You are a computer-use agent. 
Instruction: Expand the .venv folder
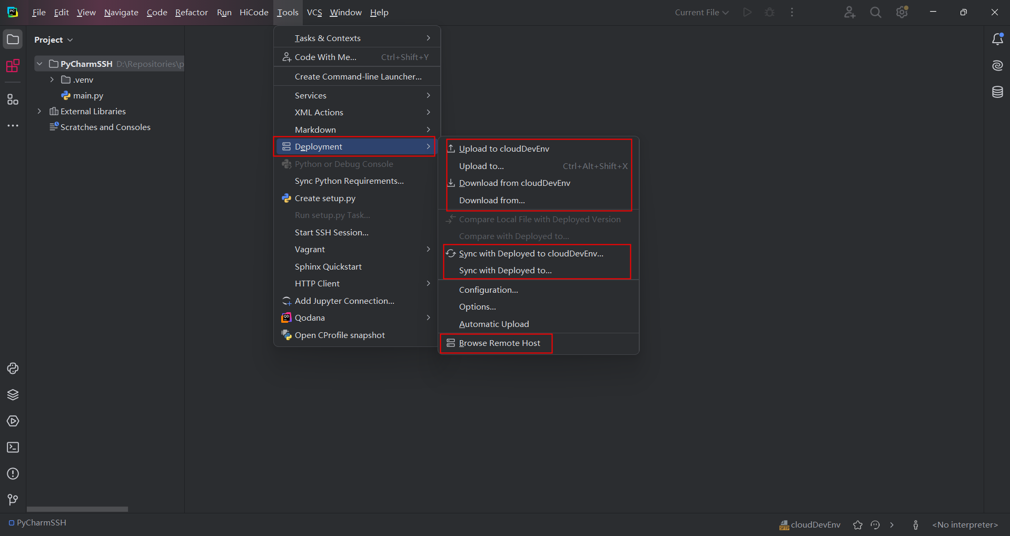51,80
